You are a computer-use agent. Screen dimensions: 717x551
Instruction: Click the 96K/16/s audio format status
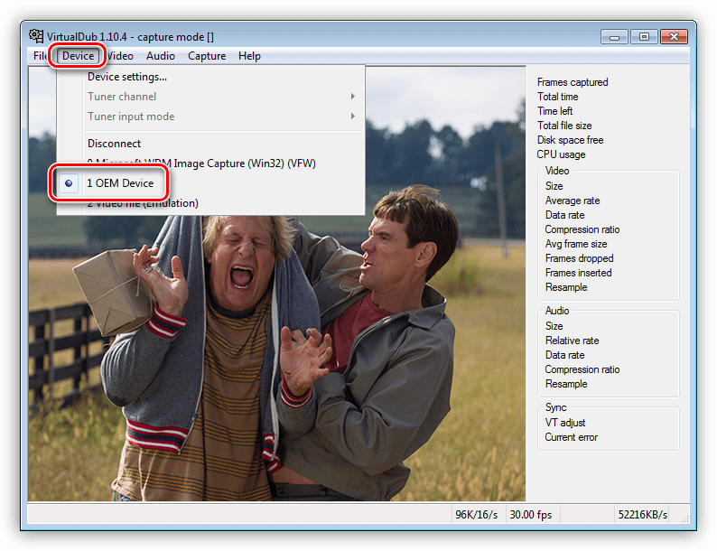point(476,515)
